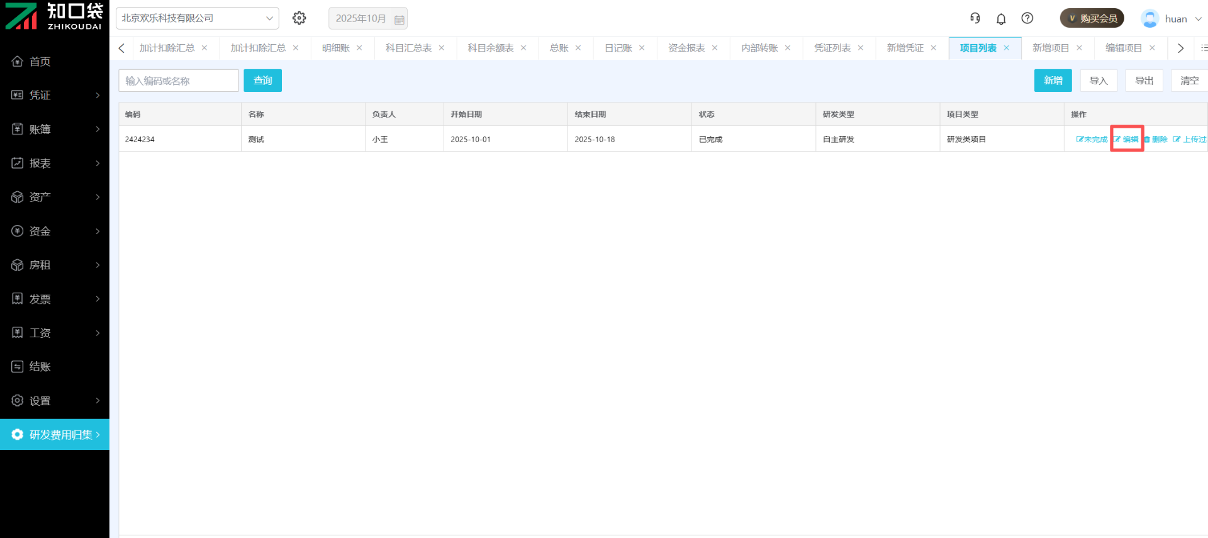
Task: Click the calendar icon in period field
Action: [x=399, y=20]
